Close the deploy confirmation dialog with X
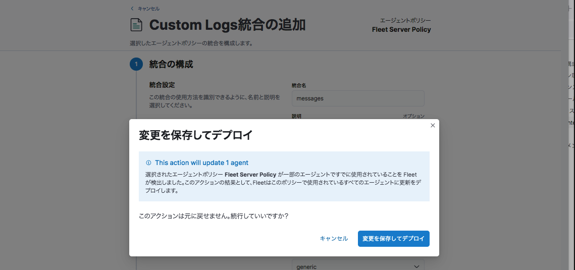 [432, 126]
